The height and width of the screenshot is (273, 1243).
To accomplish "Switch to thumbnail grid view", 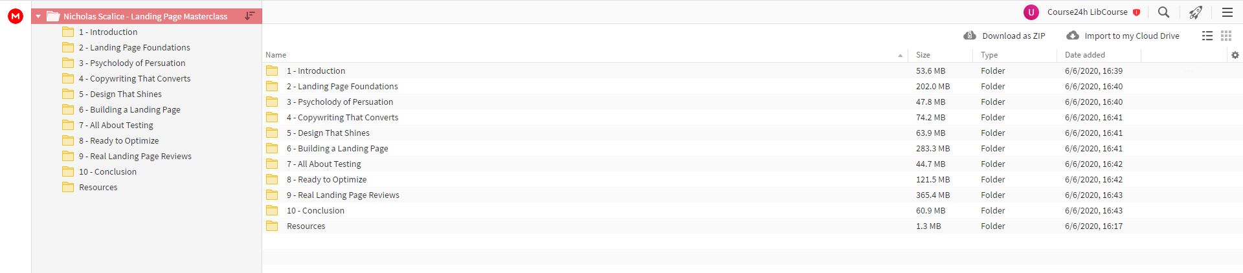I will coord(1226,36).
